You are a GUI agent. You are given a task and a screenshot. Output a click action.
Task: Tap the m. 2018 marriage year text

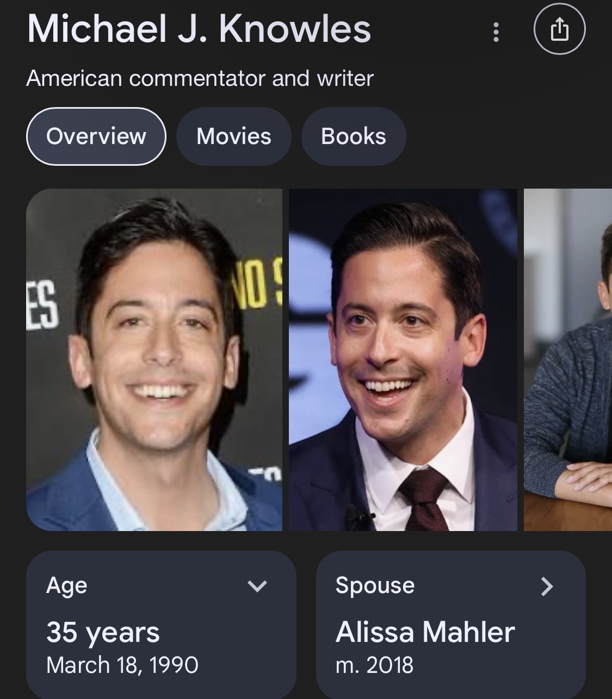[374, 665]
